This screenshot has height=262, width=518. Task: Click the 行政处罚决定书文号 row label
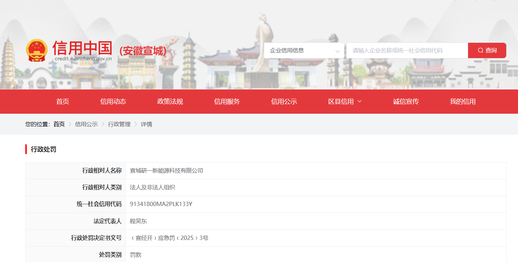point(96,238)
